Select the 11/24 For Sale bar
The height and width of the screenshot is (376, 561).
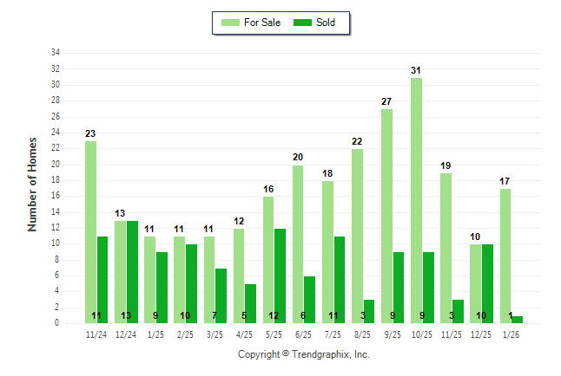tap(90, 231)
